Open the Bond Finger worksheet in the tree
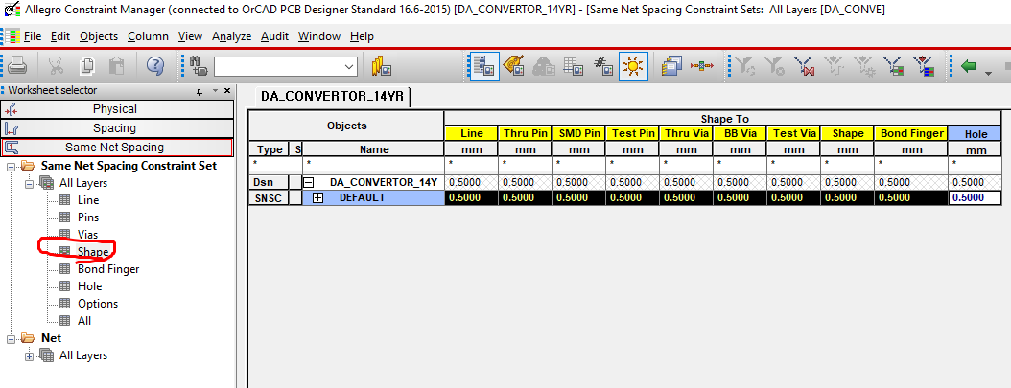Screen dimensions: 1011x388 pos(108,269)
